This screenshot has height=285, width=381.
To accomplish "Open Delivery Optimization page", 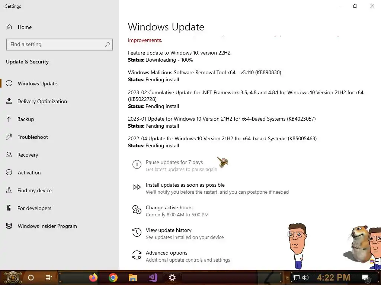I will coord(42,101).
